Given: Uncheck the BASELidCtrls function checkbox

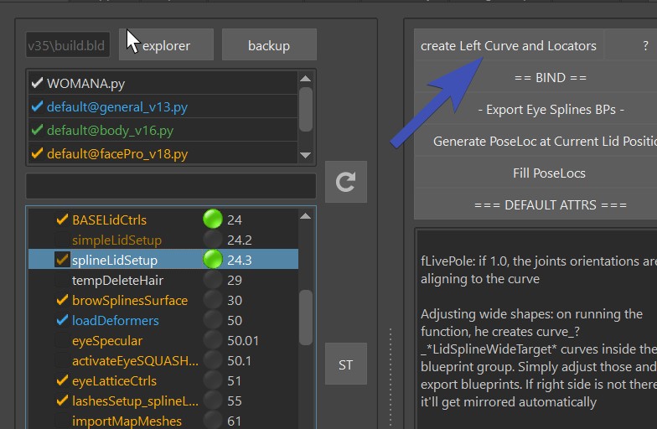Looking at the screenshot, I should click(x=62, y=220).
